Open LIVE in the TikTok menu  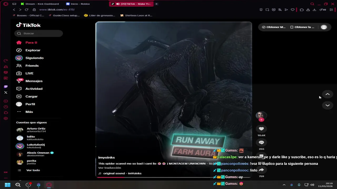25,73
